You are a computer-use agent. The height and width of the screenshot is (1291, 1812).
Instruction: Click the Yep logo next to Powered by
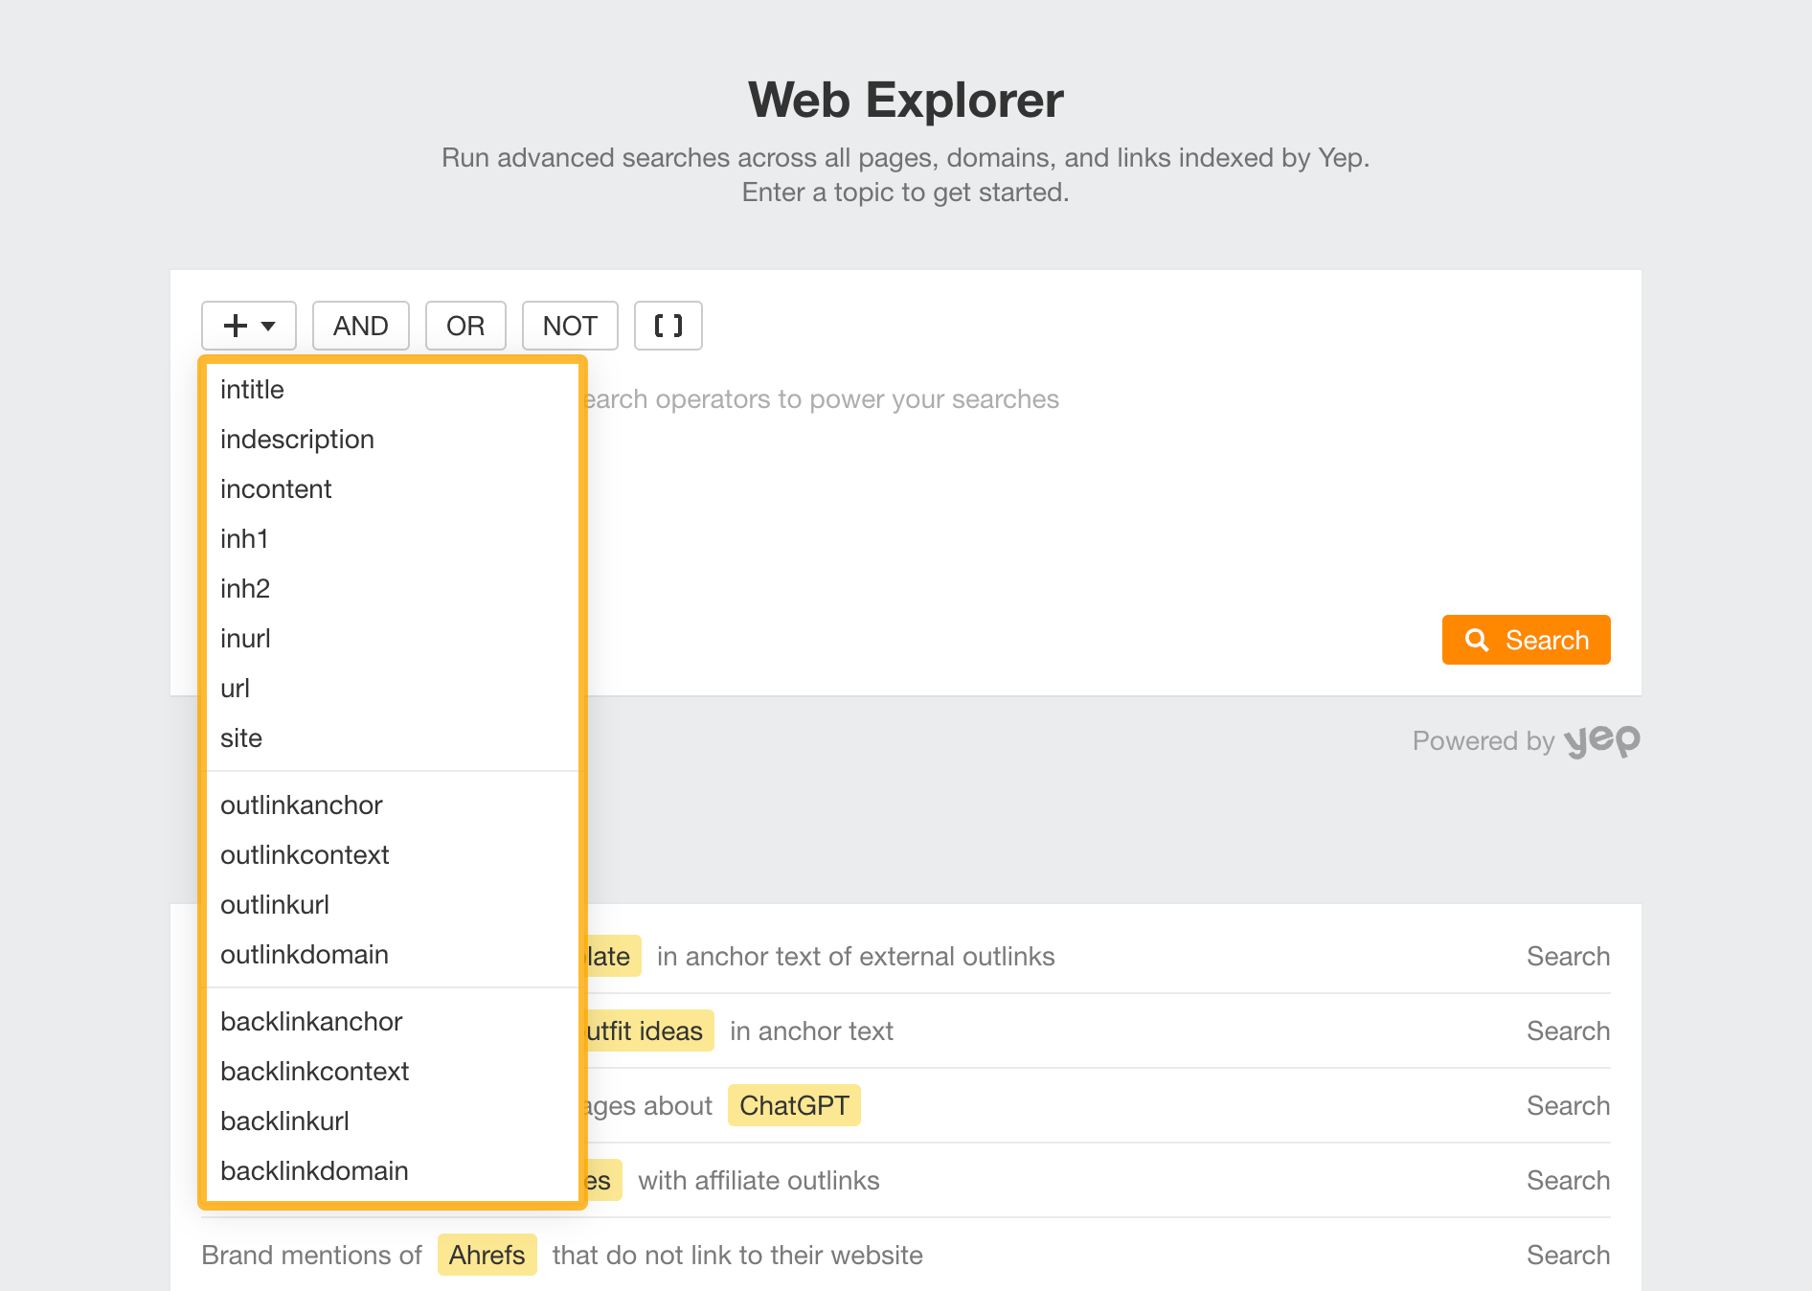tap(1601, 739)
